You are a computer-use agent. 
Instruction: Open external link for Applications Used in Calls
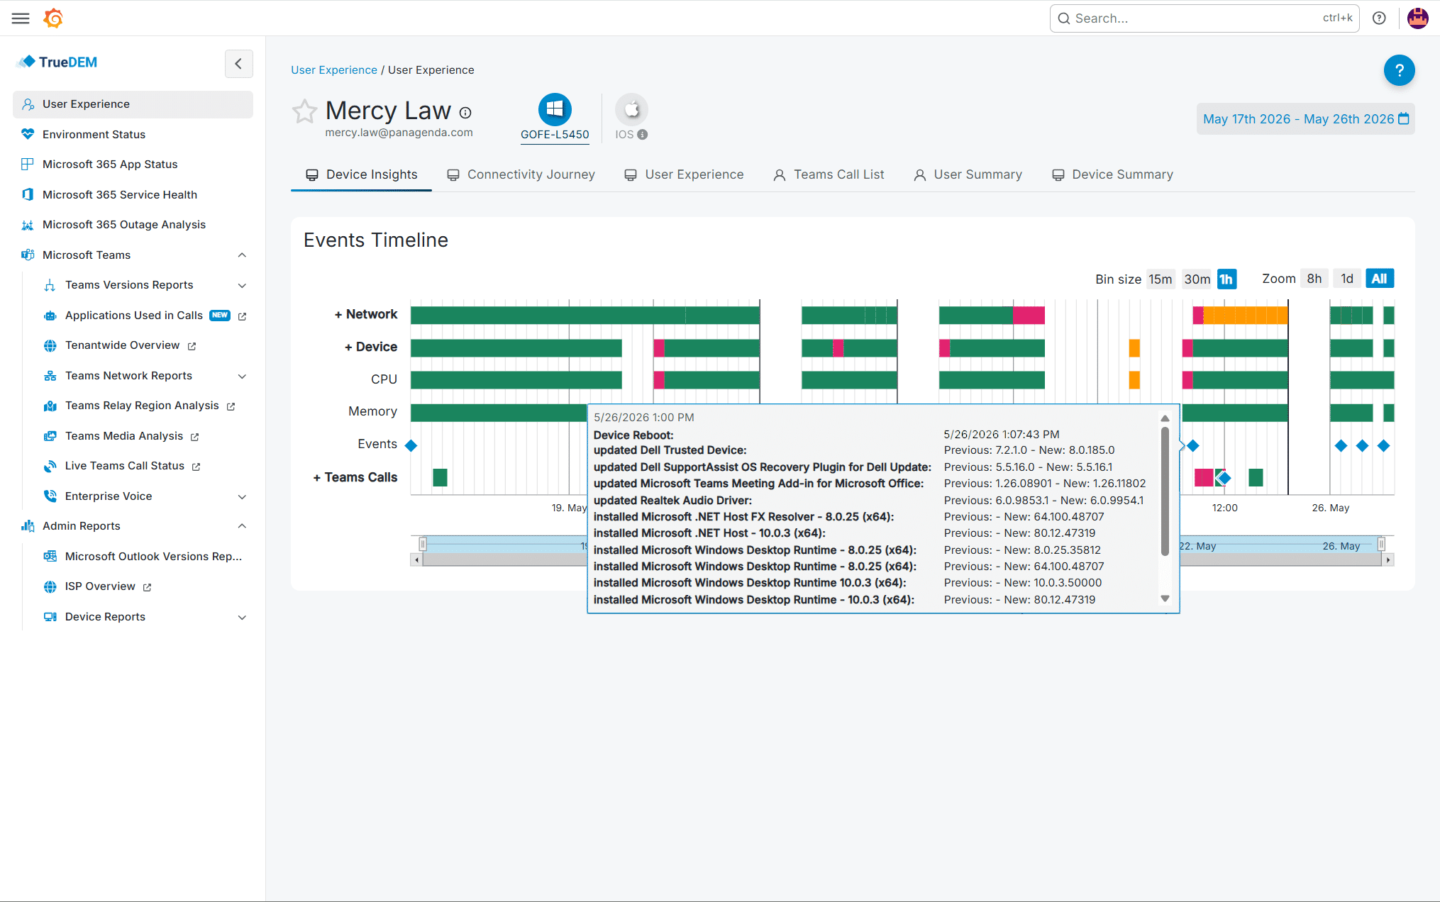click(x=243, y=316)
